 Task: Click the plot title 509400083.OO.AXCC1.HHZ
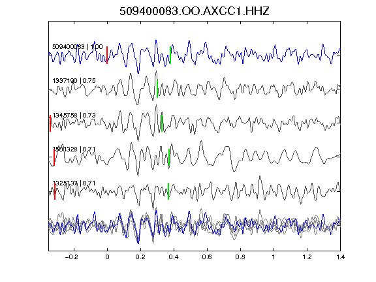tap(195, 11)
